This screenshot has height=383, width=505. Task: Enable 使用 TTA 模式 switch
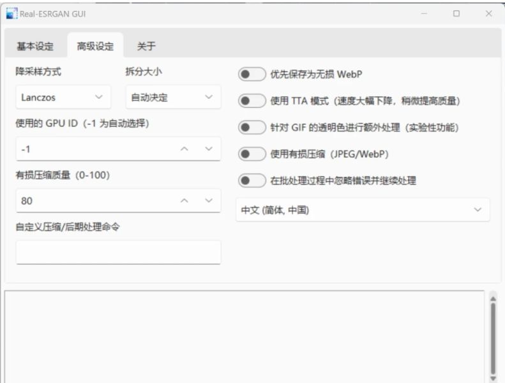click(252, 101)
